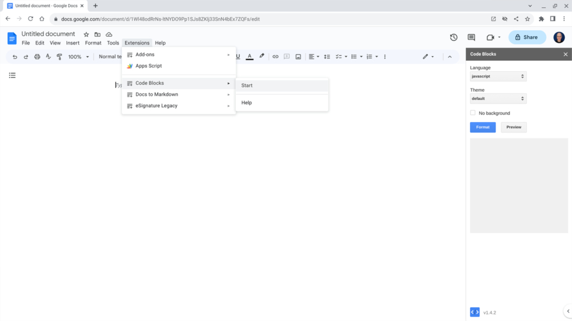Enable the No background checkbox
This screenshot has width=572, height=321.
click(473, 113)
